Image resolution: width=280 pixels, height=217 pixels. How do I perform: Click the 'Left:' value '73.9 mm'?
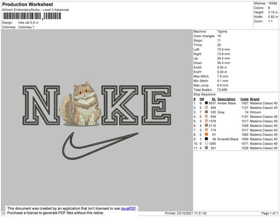224,50
